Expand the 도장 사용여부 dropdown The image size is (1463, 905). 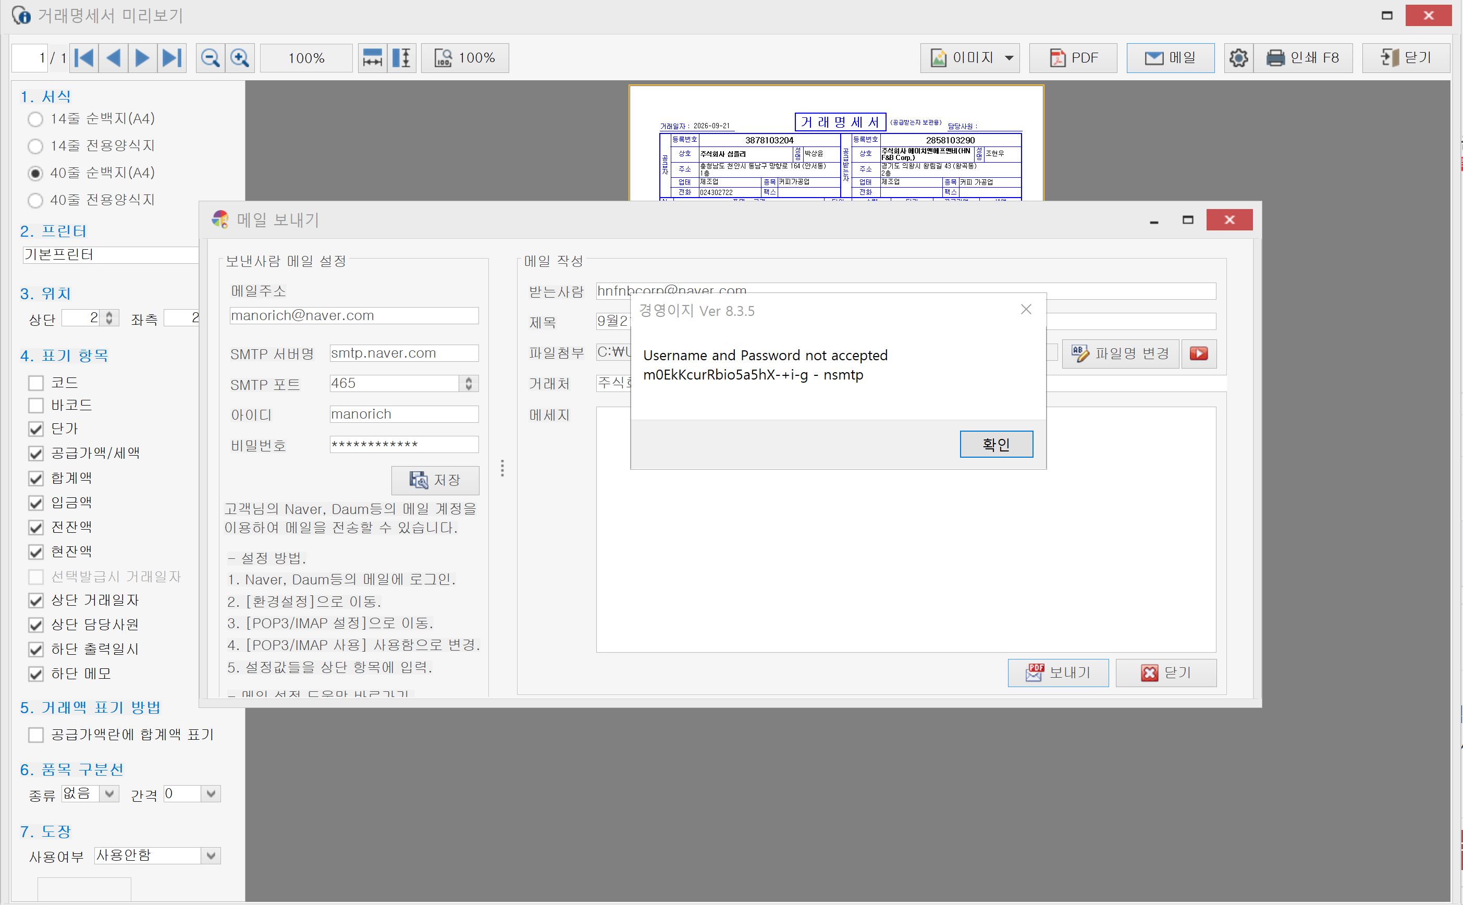pos(211,855)
